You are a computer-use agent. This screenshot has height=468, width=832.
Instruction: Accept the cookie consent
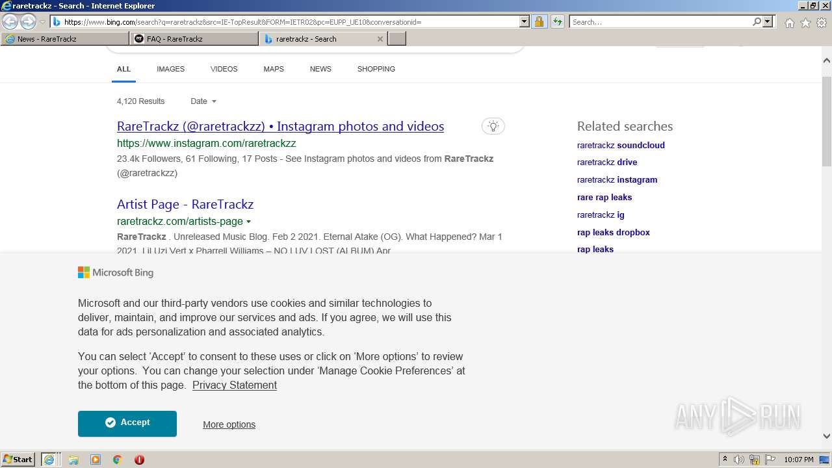coord(127,423)
